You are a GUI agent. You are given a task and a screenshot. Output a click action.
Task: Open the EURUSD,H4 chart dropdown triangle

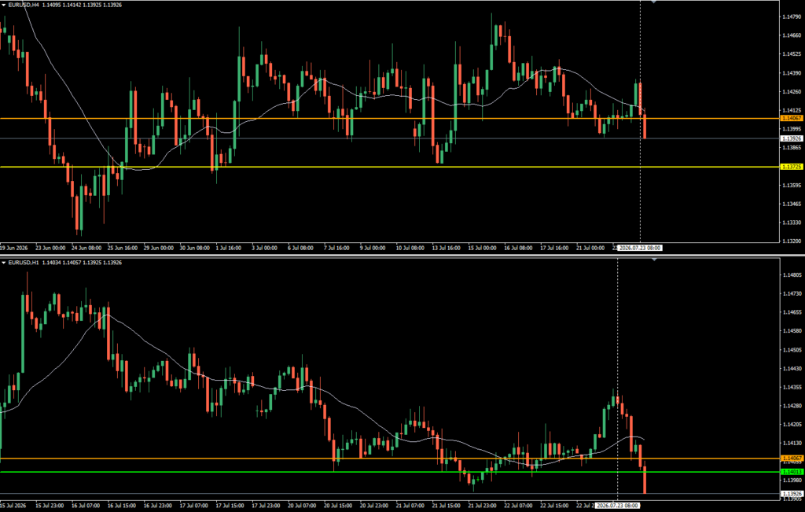[x=4, y=5]
